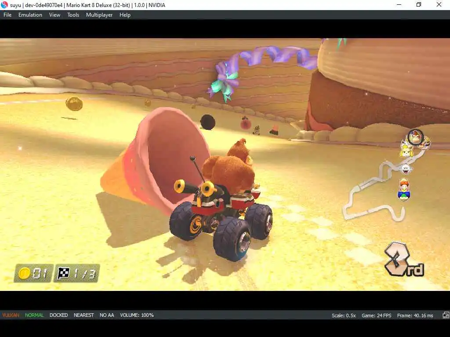Click the coin count 01 text
Screen dimensions: 450x337
click(x=39, y=273)
